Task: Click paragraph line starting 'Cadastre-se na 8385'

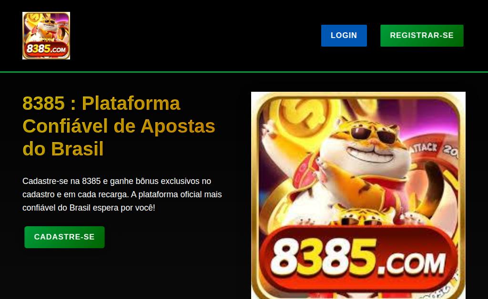Action: (117, 181)
